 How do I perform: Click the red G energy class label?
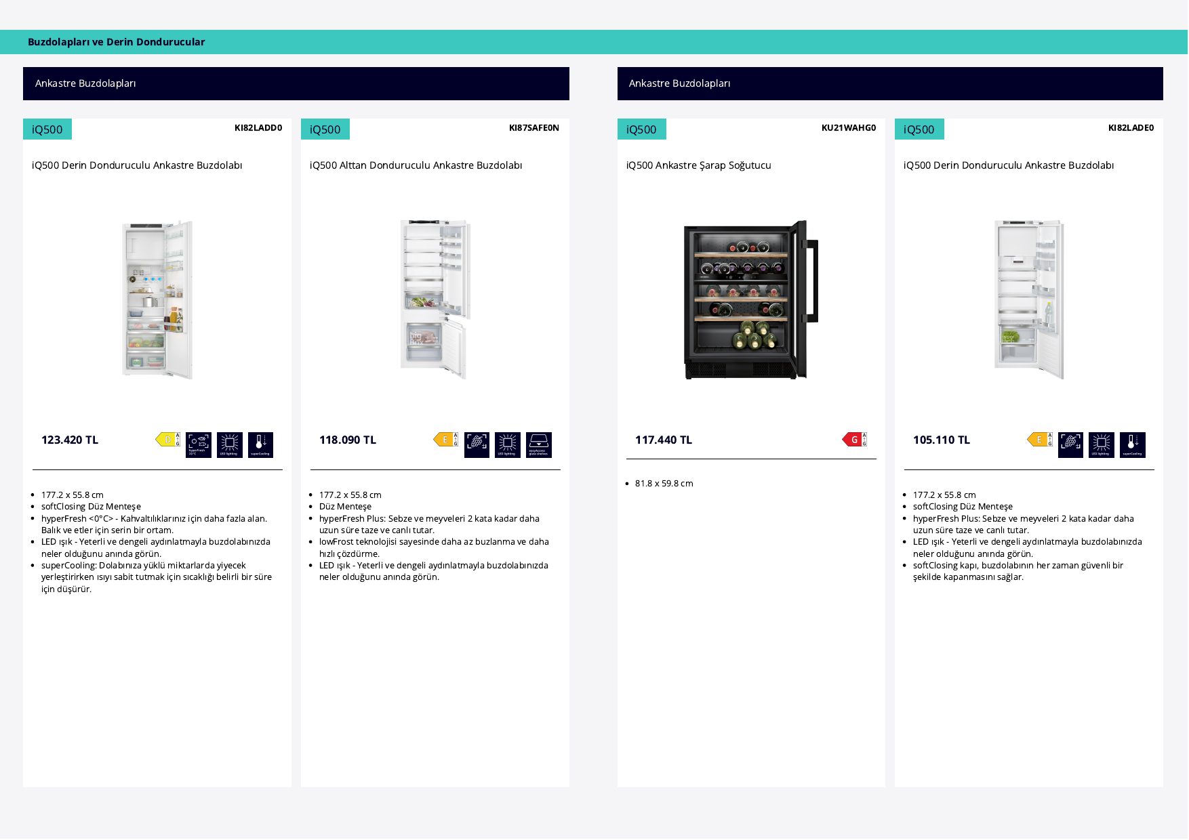tap(855, 440)
